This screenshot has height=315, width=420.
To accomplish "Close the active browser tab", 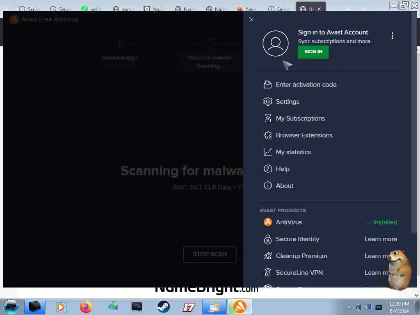I will coord(319,9).
